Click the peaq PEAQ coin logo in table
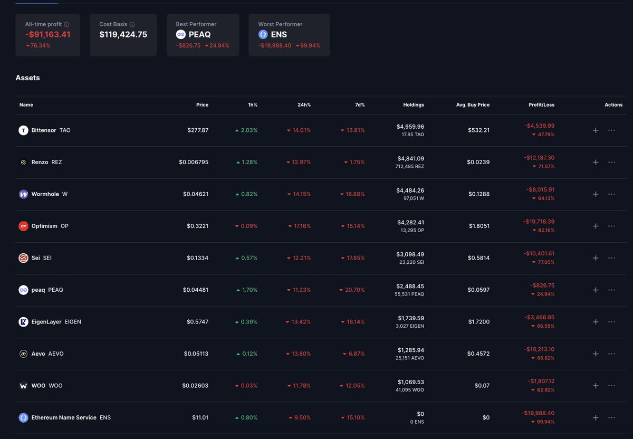This screenshot has height=439, width=633. pyautogui.click(x=23, y=290)
